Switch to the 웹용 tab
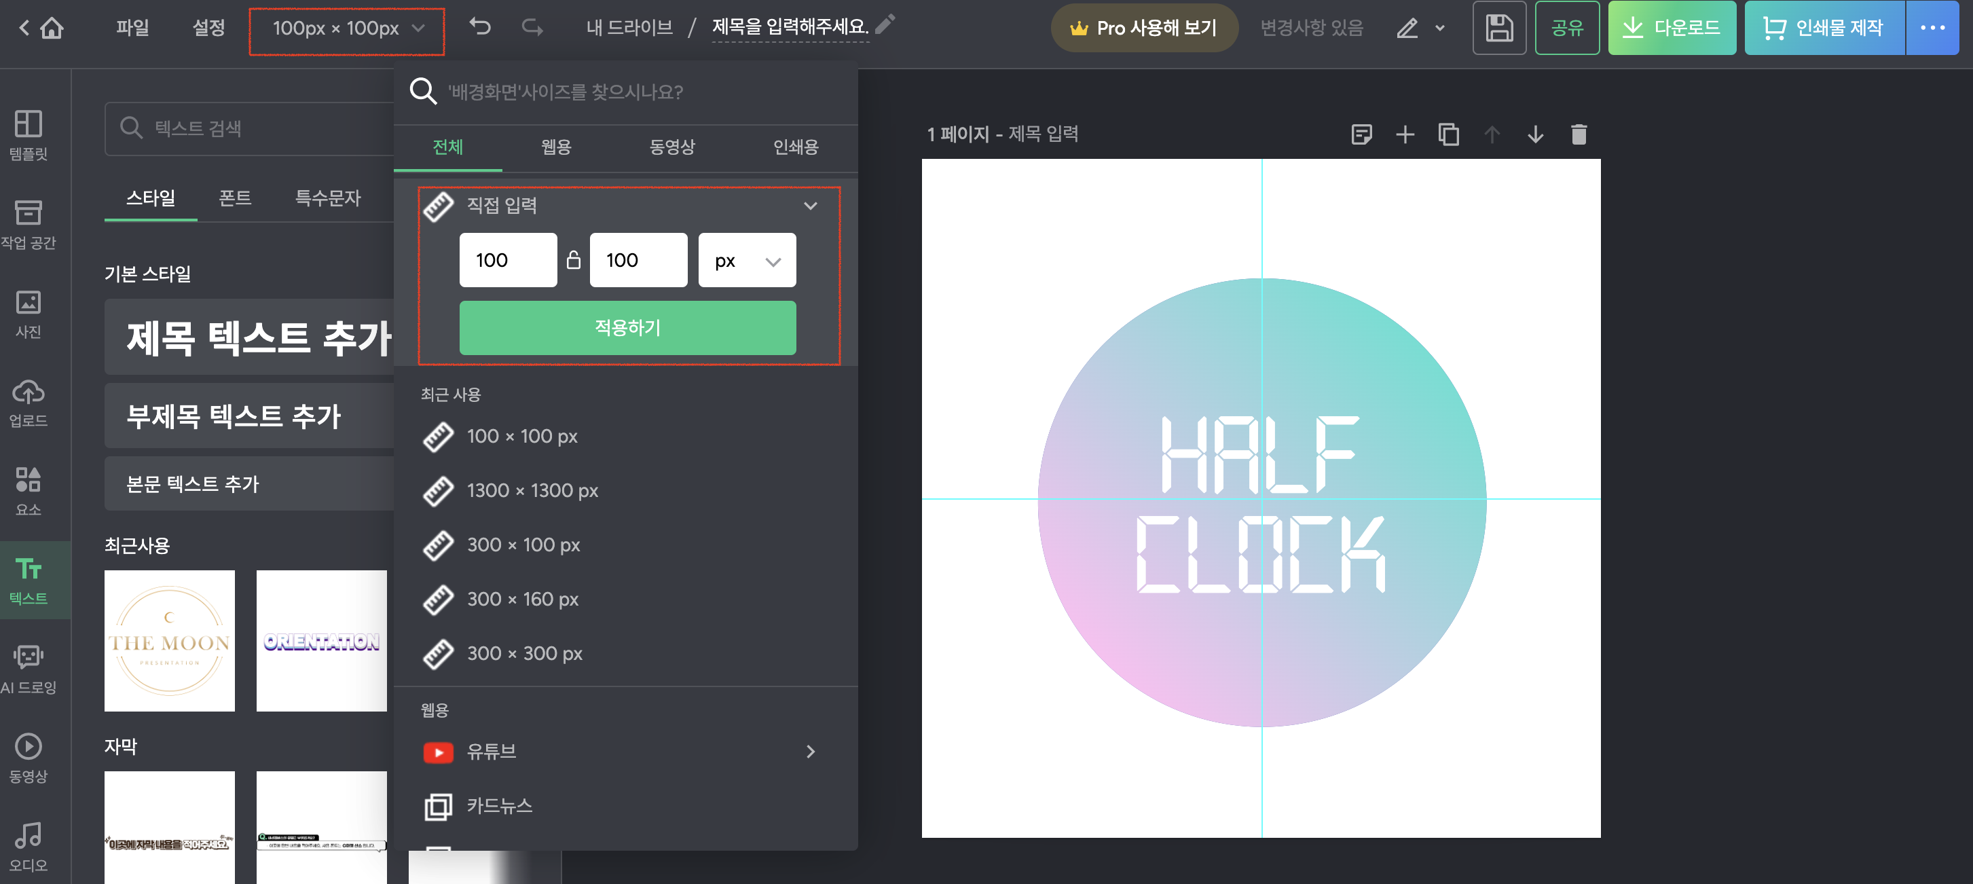 click(x=556, y=147)
